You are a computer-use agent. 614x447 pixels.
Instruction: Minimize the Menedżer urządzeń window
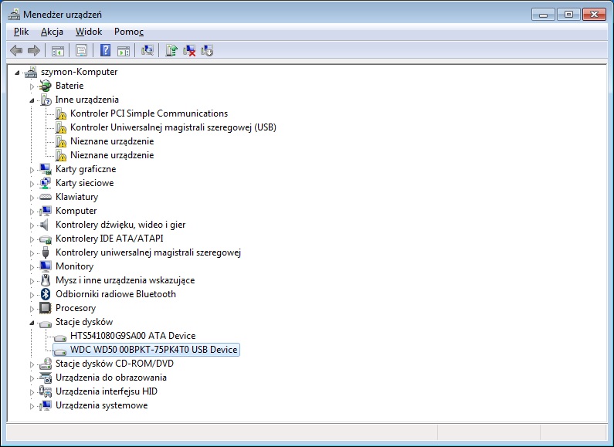[x=543, y=15]
